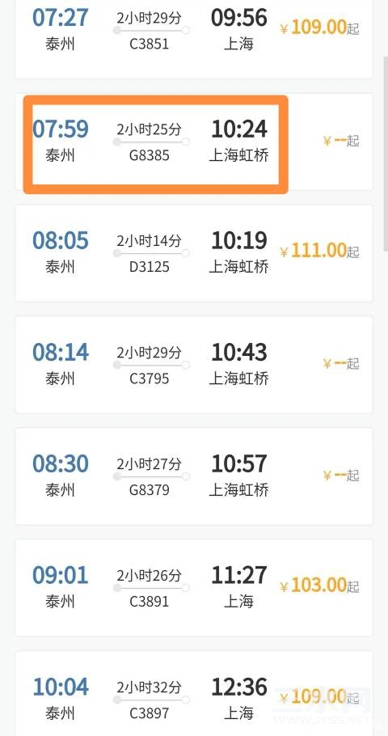Click the 07:59 departure time
This screenshot has height=736, width=388.
pyautogui.click(x=61, y=129)
